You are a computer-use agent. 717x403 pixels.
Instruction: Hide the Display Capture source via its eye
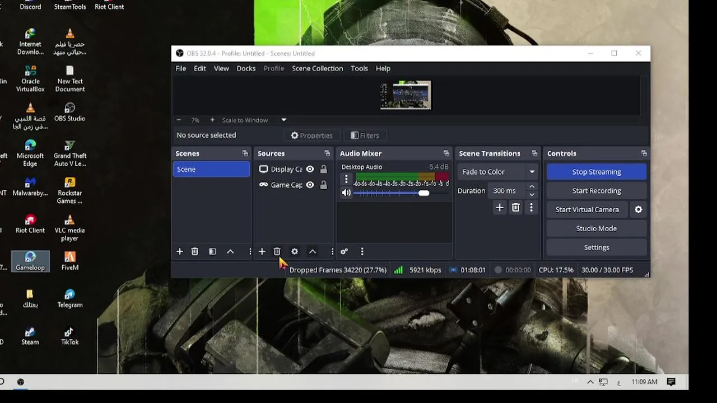310,169
